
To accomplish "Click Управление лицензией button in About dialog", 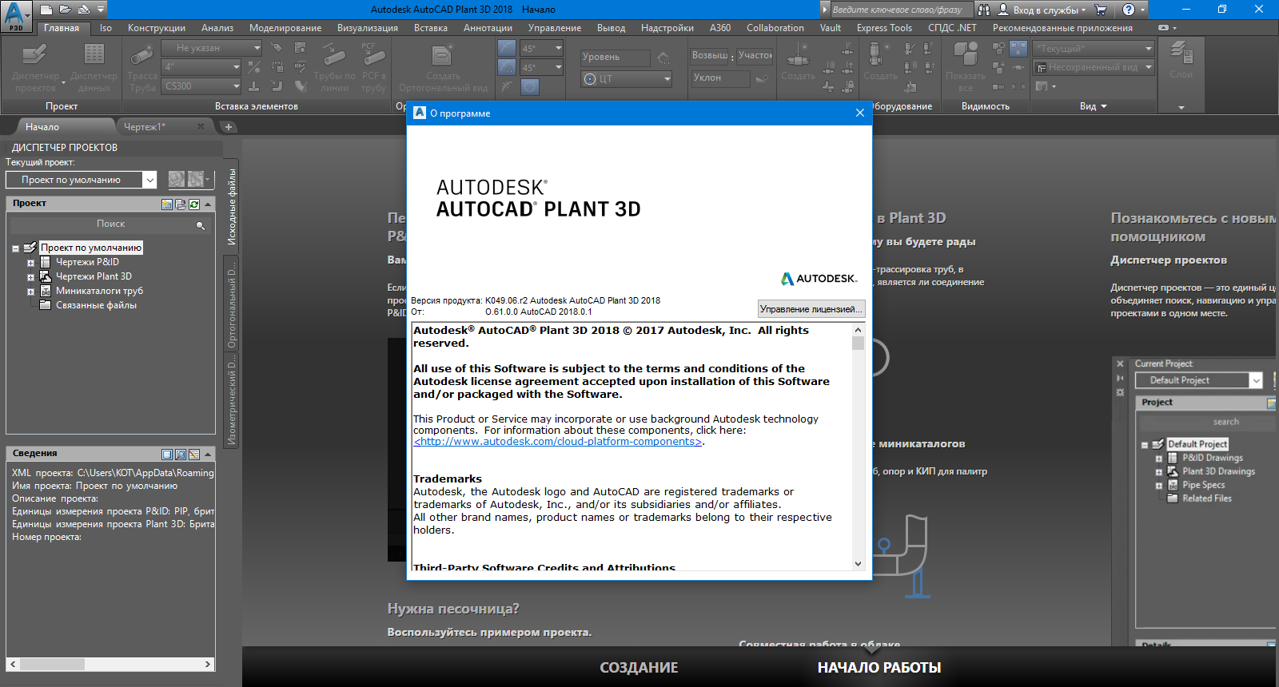I will click(x=811, y=309).
